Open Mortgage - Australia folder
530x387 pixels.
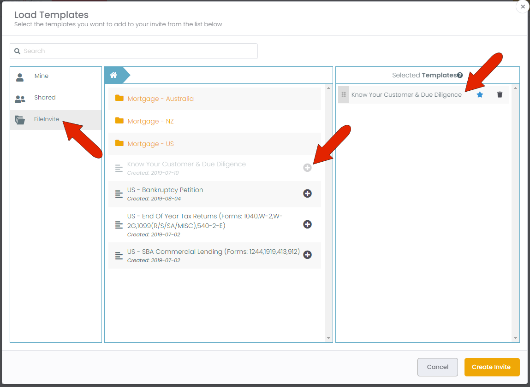tap(161, 99)
